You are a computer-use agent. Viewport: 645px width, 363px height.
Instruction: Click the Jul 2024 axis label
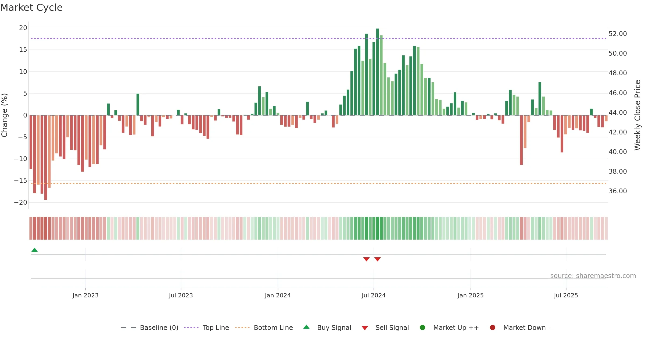pyautogui.click(x=374, y=296)
